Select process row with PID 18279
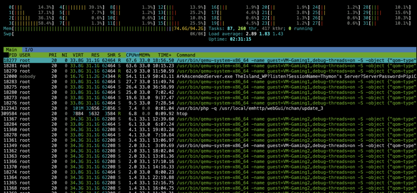Viewport: 417px width, 193px height. (x=210, y=71)
